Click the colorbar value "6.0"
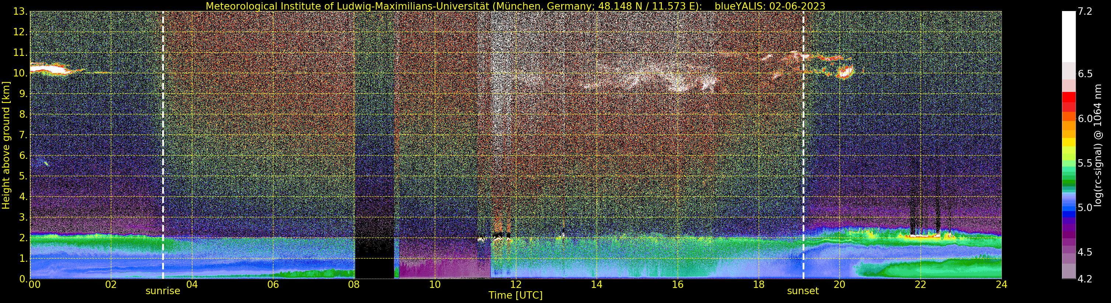Viewport: 1111px width, 303px height. pos(1085,119)
